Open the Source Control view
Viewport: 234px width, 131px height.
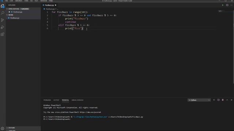pos(3,20)
